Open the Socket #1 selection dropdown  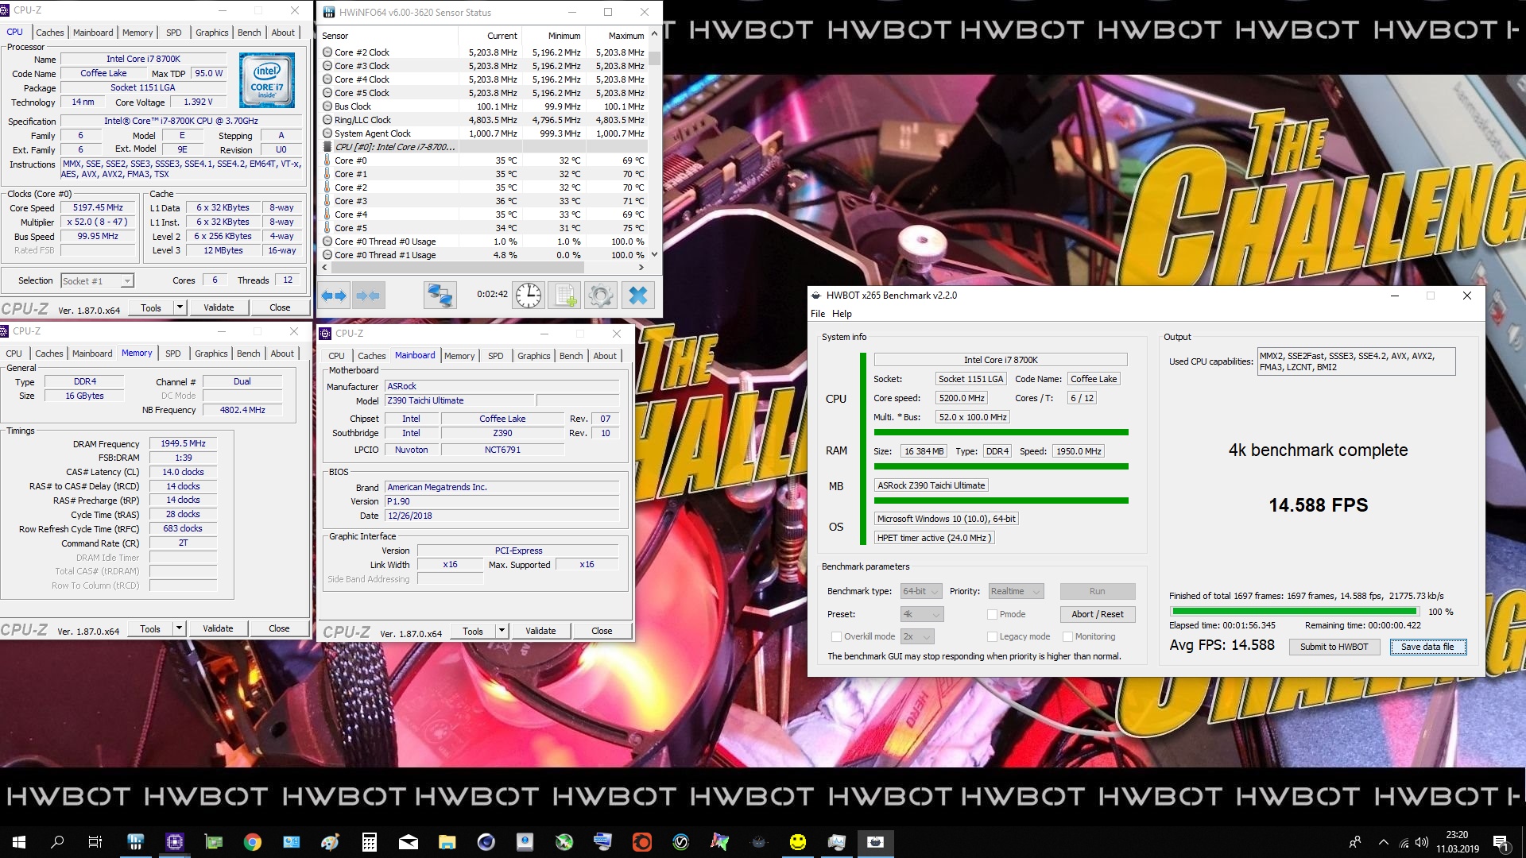click(98, 280)
